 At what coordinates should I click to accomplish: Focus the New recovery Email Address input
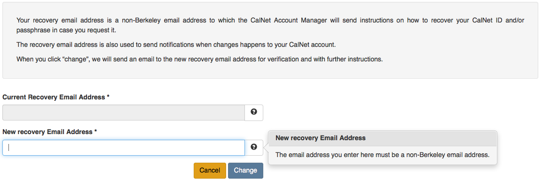124,148
